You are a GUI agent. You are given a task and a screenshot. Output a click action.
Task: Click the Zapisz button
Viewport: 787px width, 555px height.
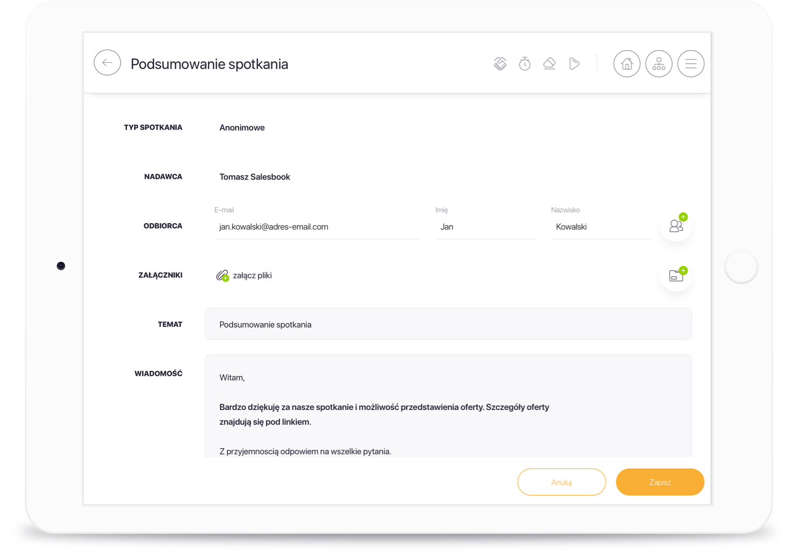660,482
